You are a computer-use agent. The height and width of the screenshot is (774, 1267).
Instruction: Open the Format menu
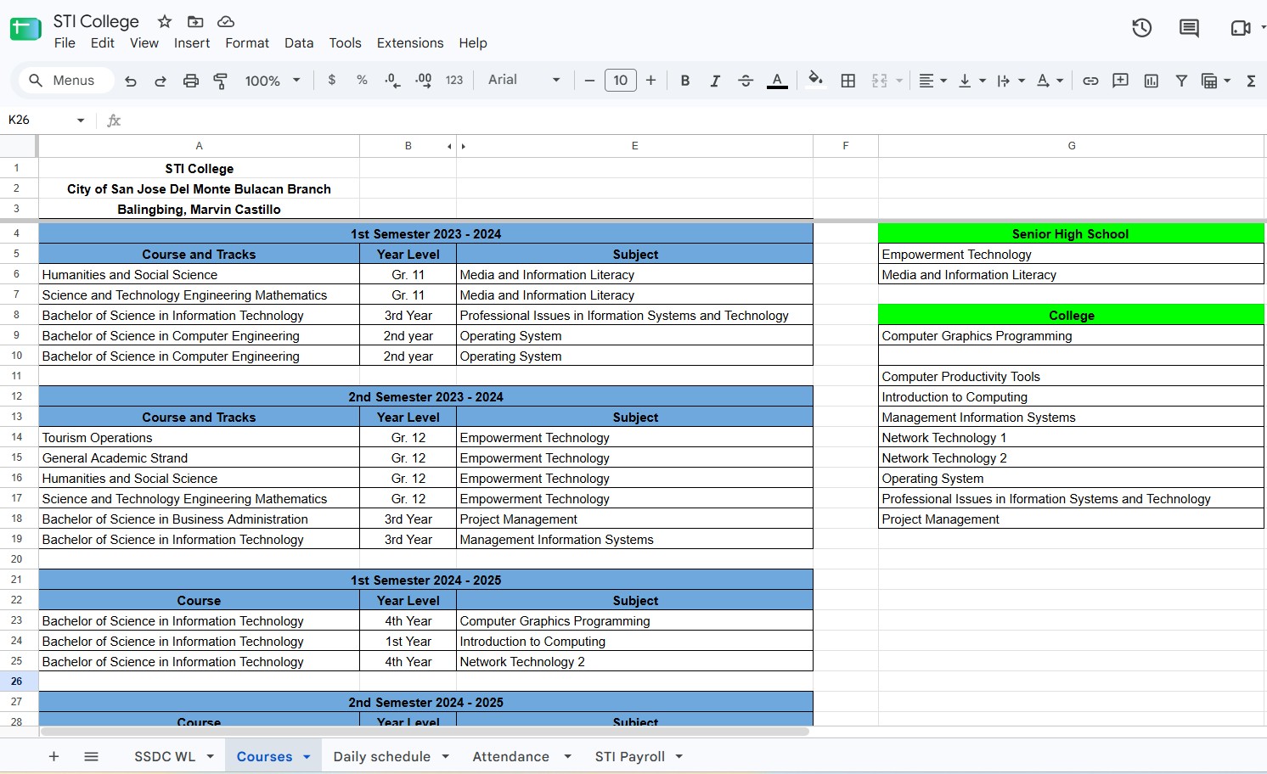pos(247,42)
